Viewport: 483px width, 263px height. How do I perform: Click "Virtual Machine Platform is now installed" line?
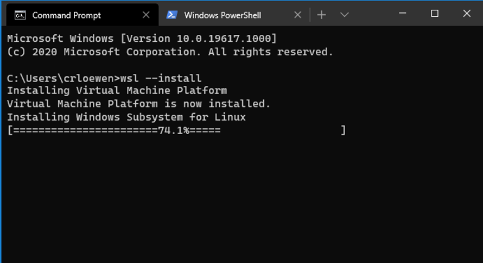(x=138, y=104)
